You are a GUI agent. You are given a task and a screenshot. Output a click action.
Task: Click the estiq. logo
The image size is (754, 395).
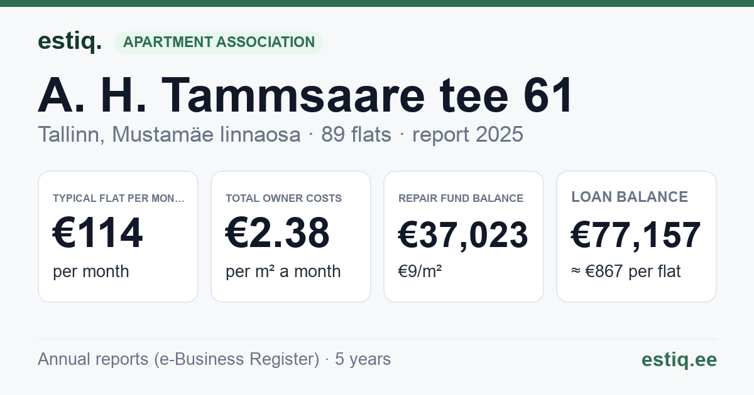69,42
